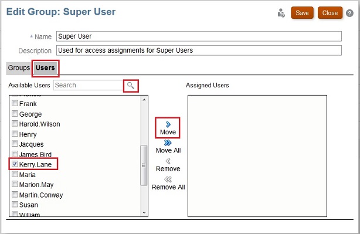Click the Description input field
This screenshot has height=234, width=360.
click(x=199, y=50)
